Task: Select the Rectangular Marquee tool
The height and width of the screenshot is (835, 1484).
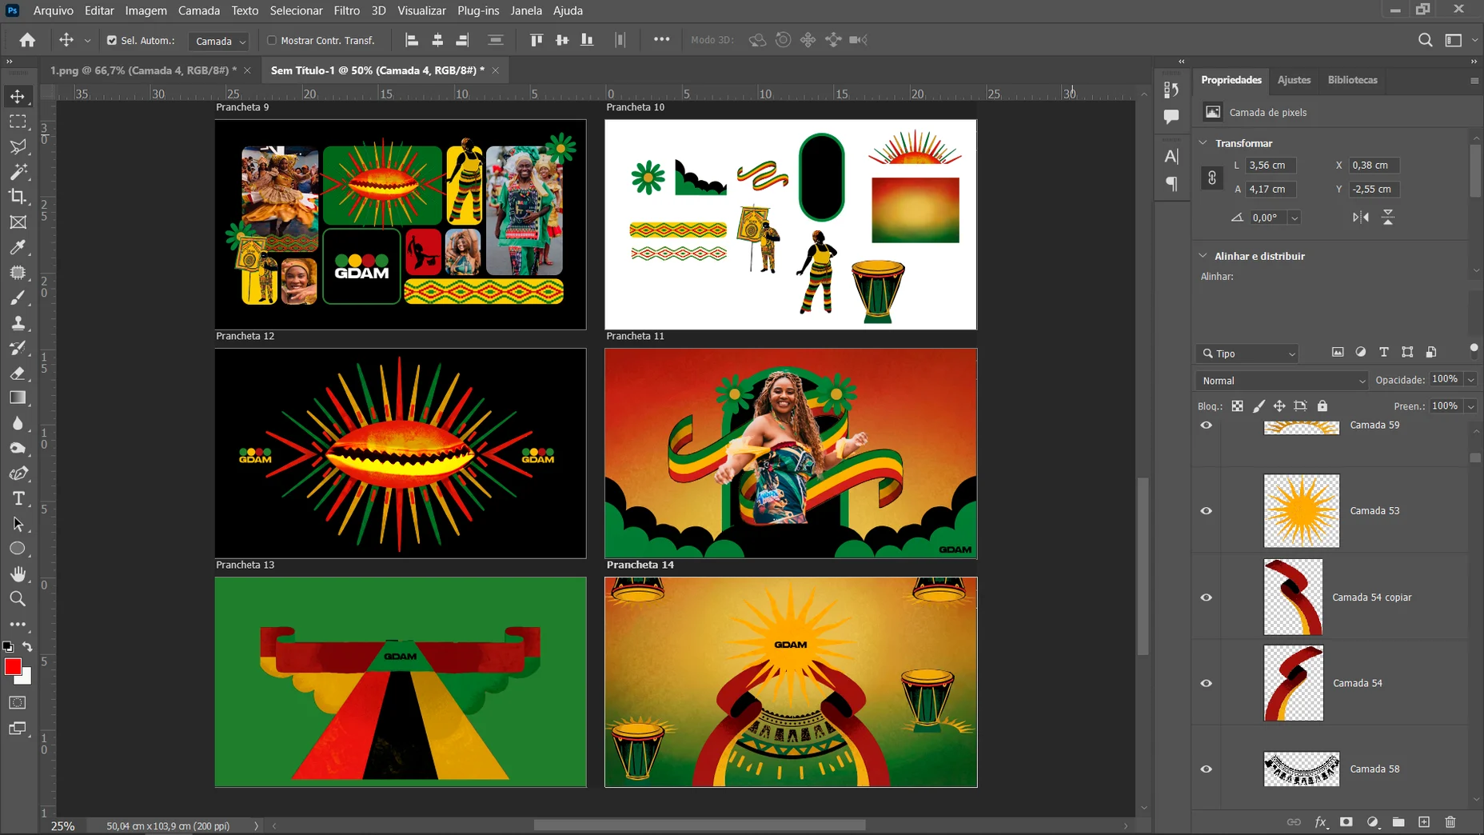Action: click(18, 122)
